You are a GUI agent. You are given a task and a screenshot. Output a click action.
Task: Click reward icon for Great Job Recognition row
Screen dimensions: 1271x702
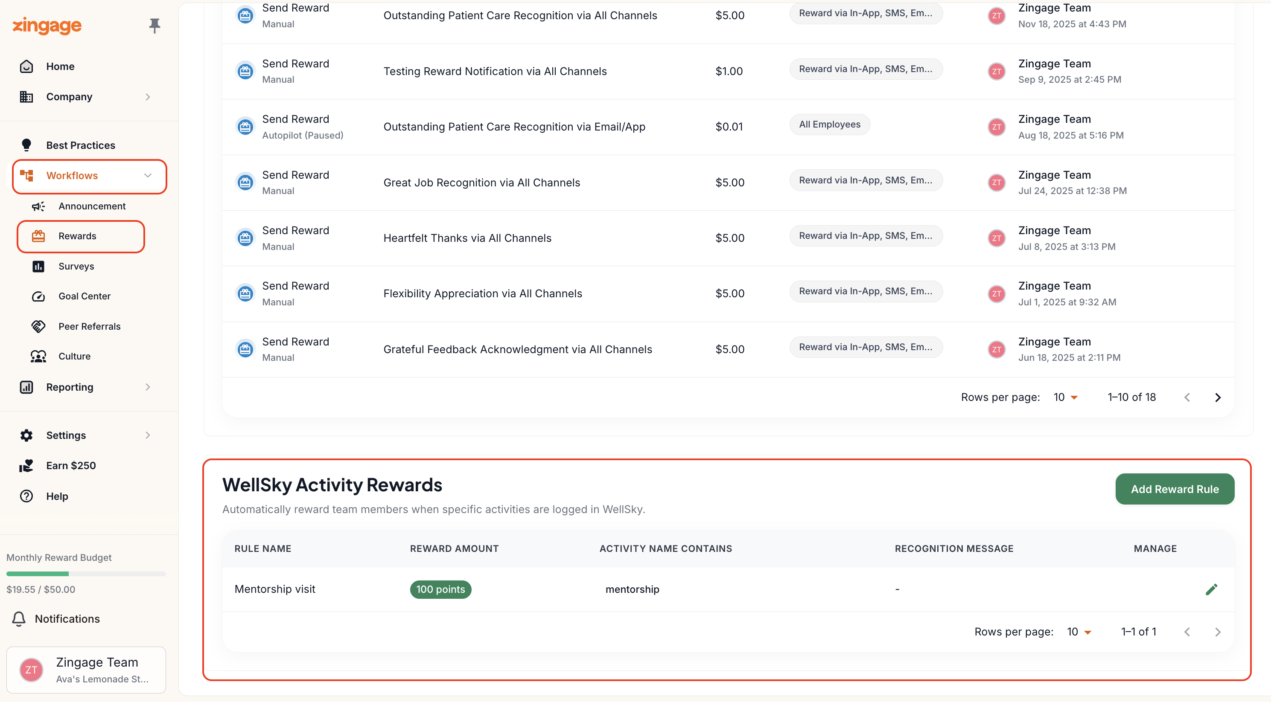coord(245,183)
